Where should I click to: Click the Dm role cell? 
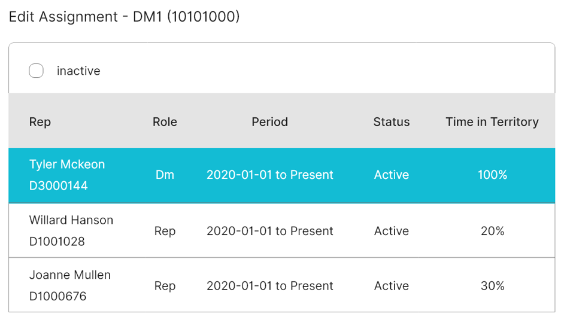165,175
